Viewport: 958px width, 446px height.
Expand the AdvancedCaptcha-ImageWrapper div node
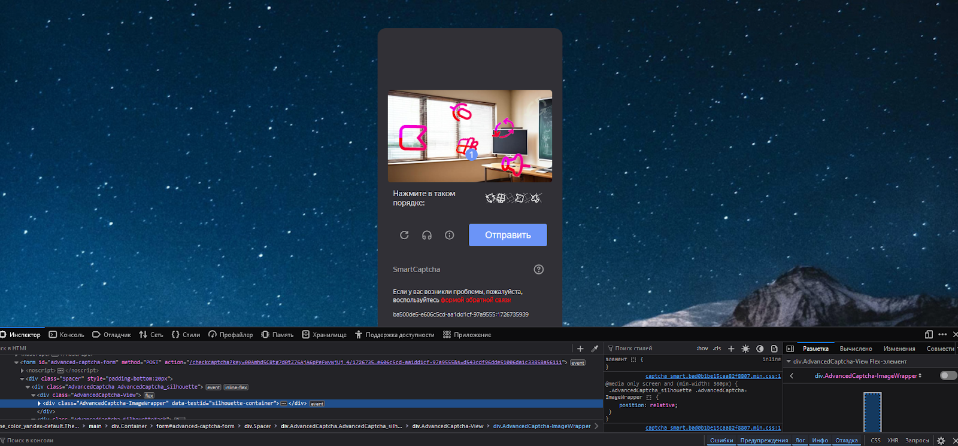pyautogui.click(x=39, y=404)
